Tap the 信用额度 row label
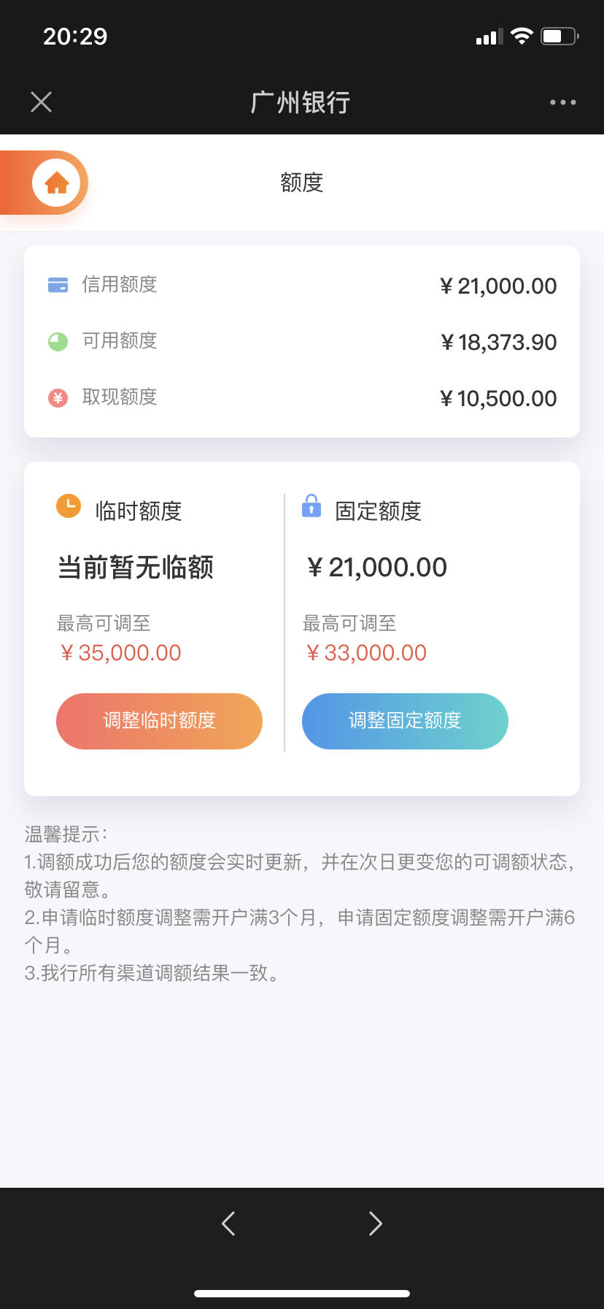This screenshot has height=1309, width=604. click(x=120, y=284)
